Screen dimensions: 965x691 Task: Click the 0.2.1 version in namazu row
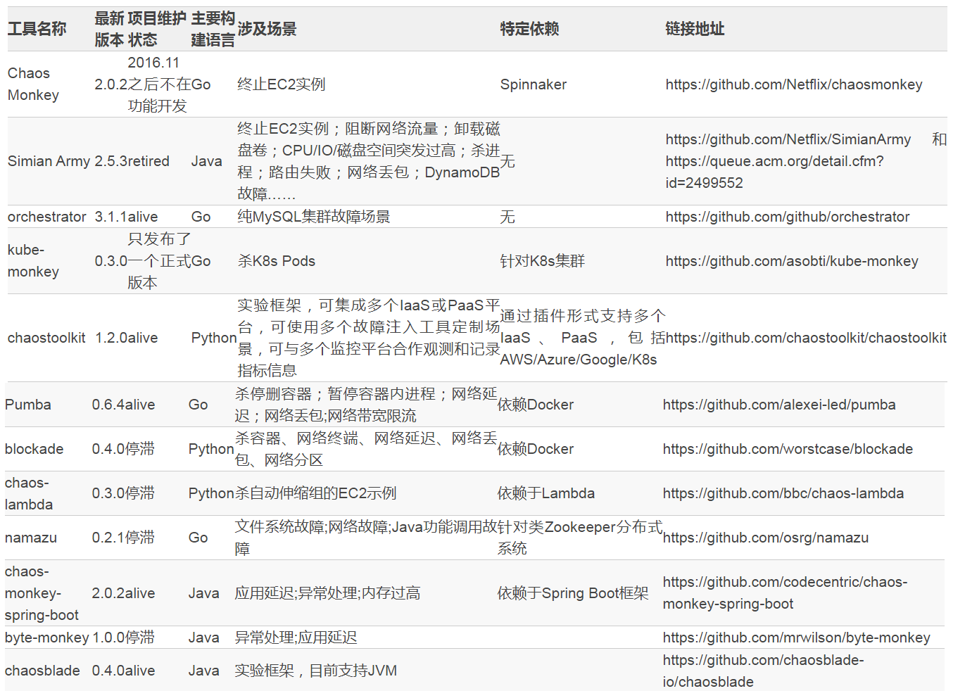point(108,538)
